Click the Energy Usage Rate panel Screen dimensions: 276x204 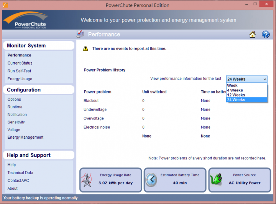111,180
